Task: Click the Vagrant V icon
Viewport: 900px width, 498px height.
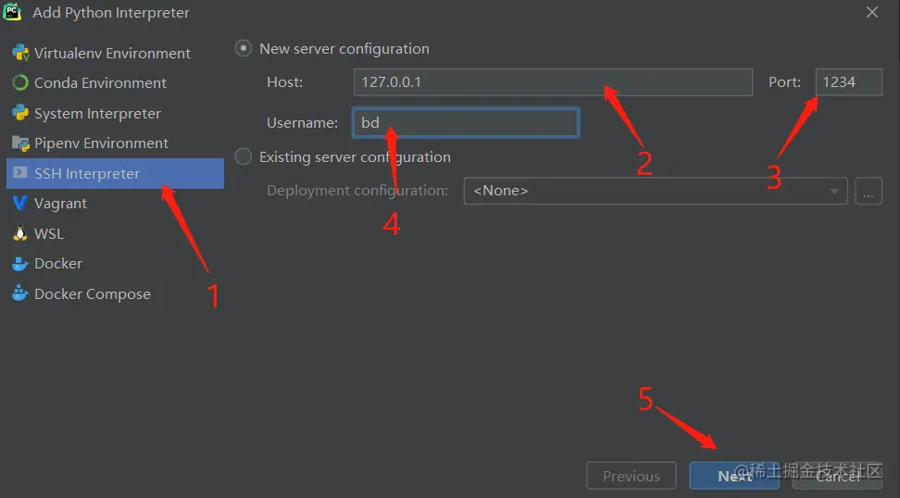Action: coord(19,203)
